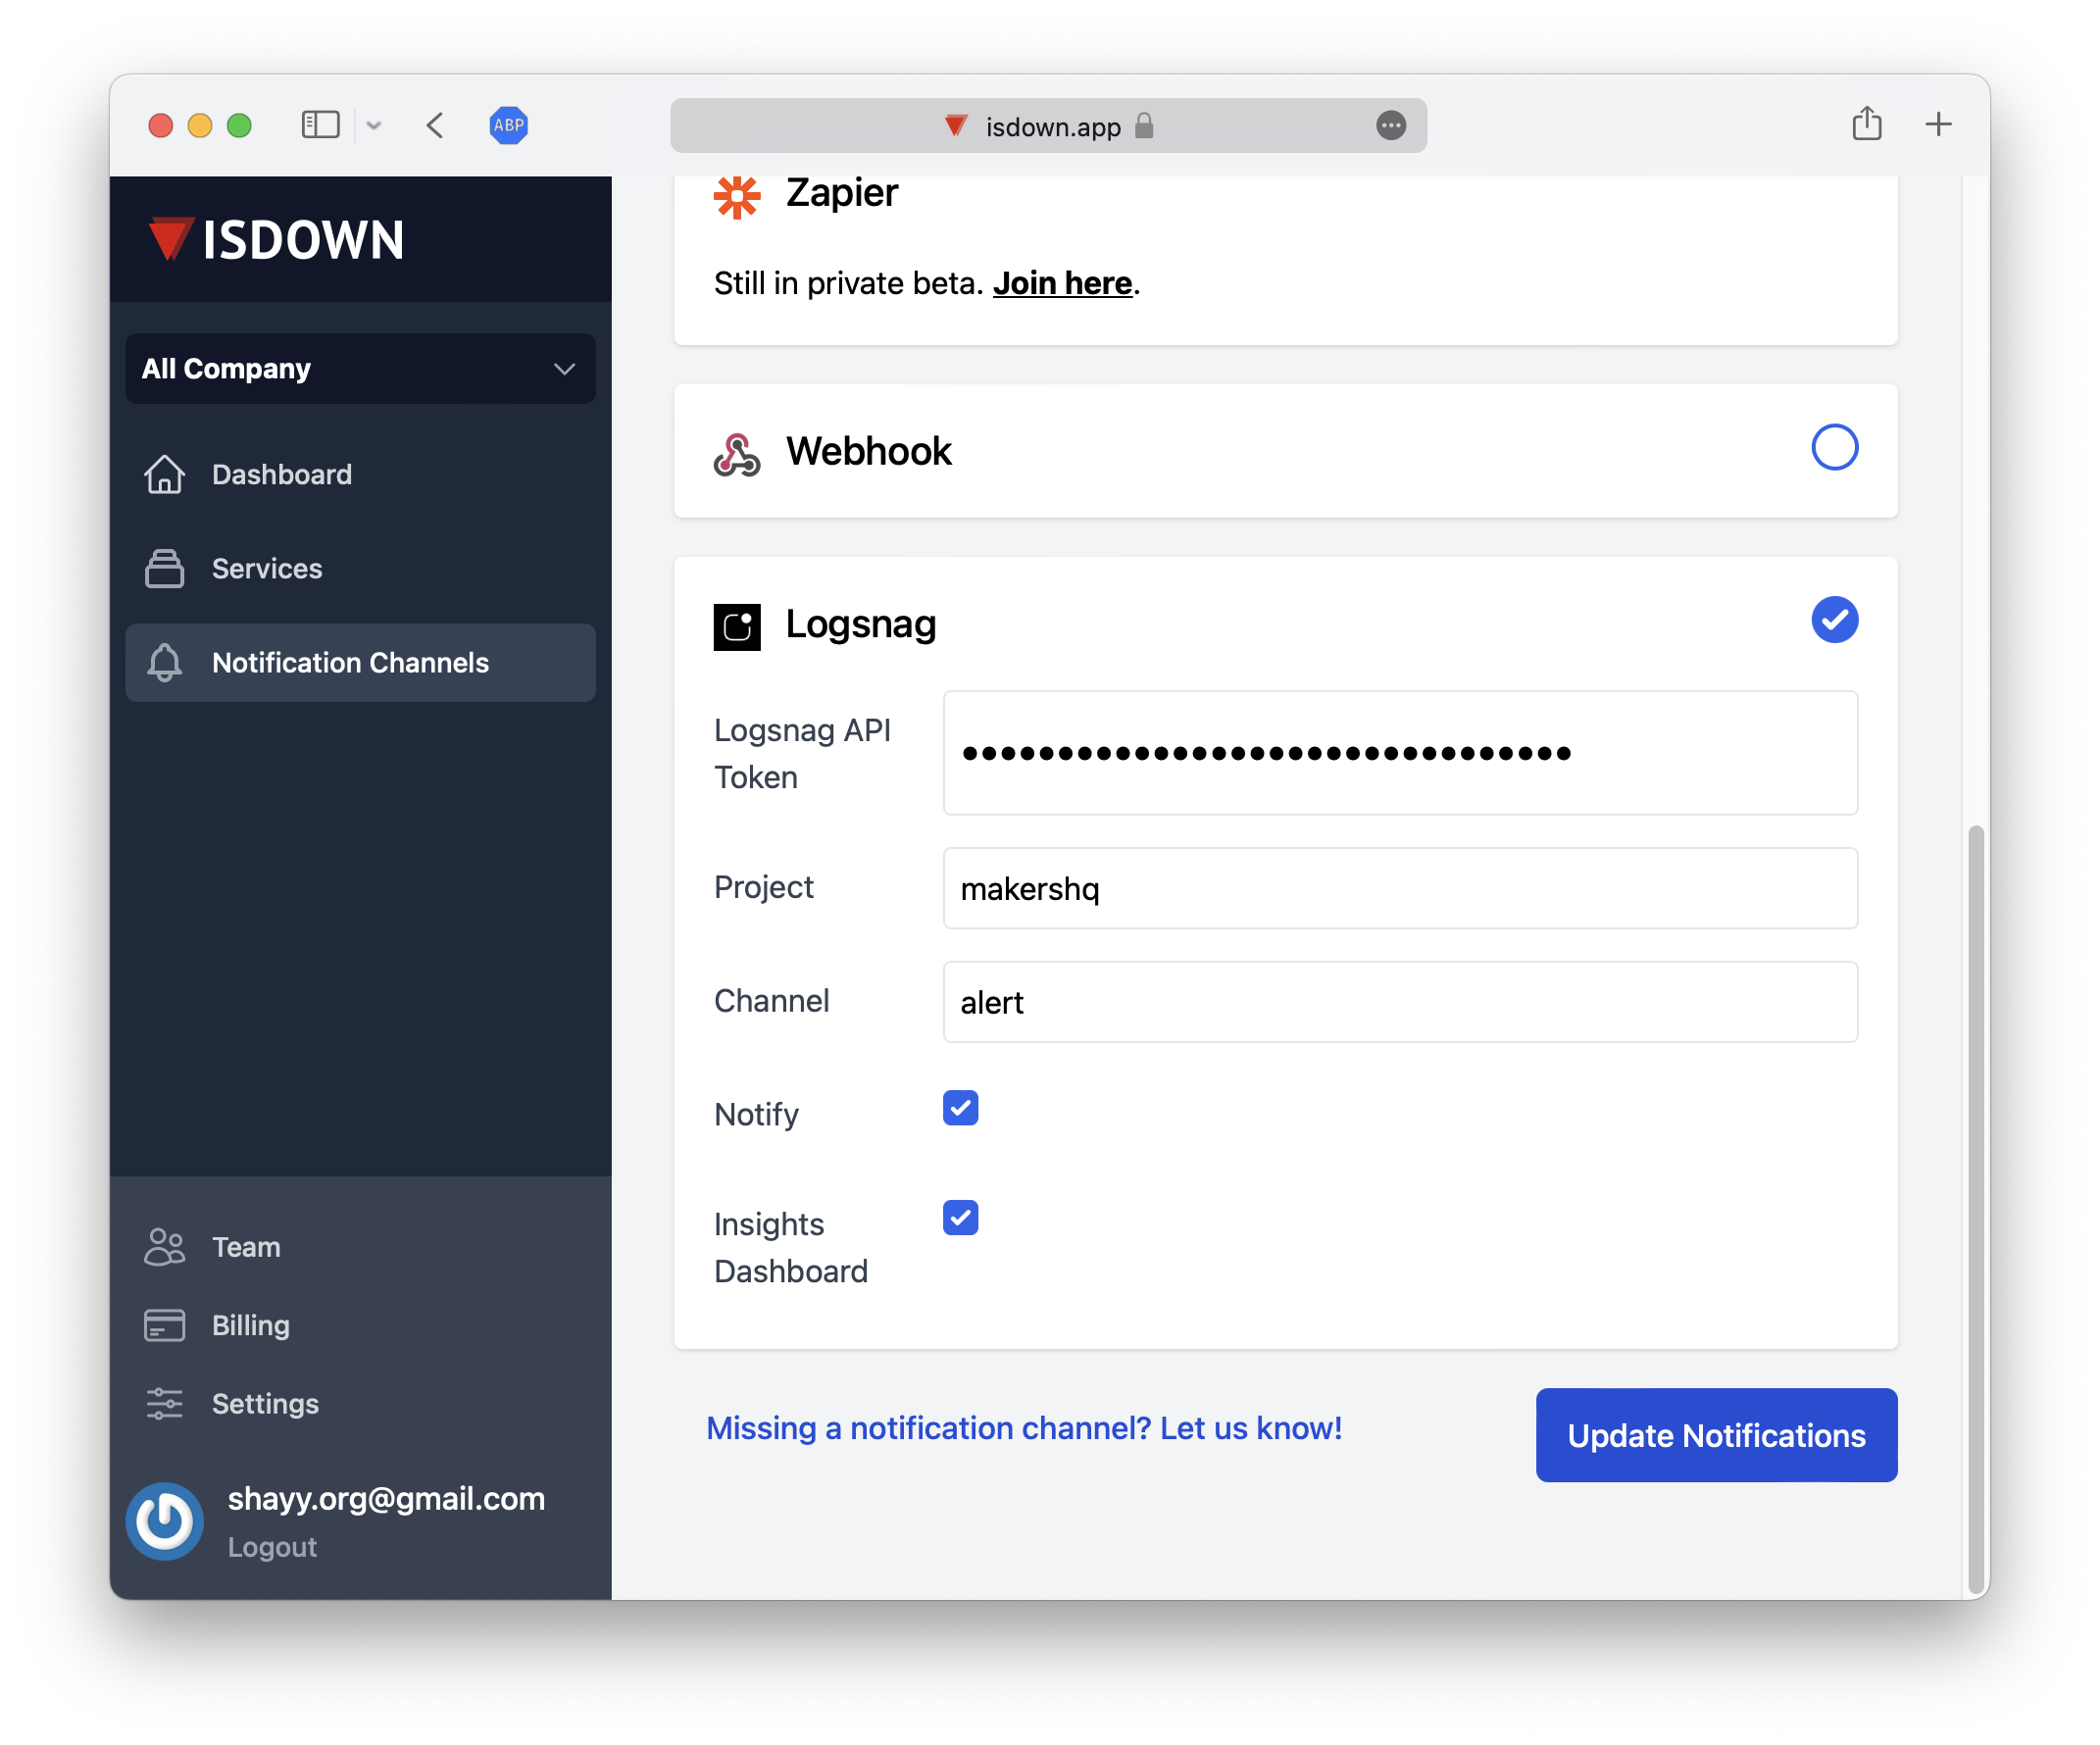Click the isdown favicon in address bar
Image resolution: width=2100 pixels, height=1745 pixels.
[x=956, y=125]
